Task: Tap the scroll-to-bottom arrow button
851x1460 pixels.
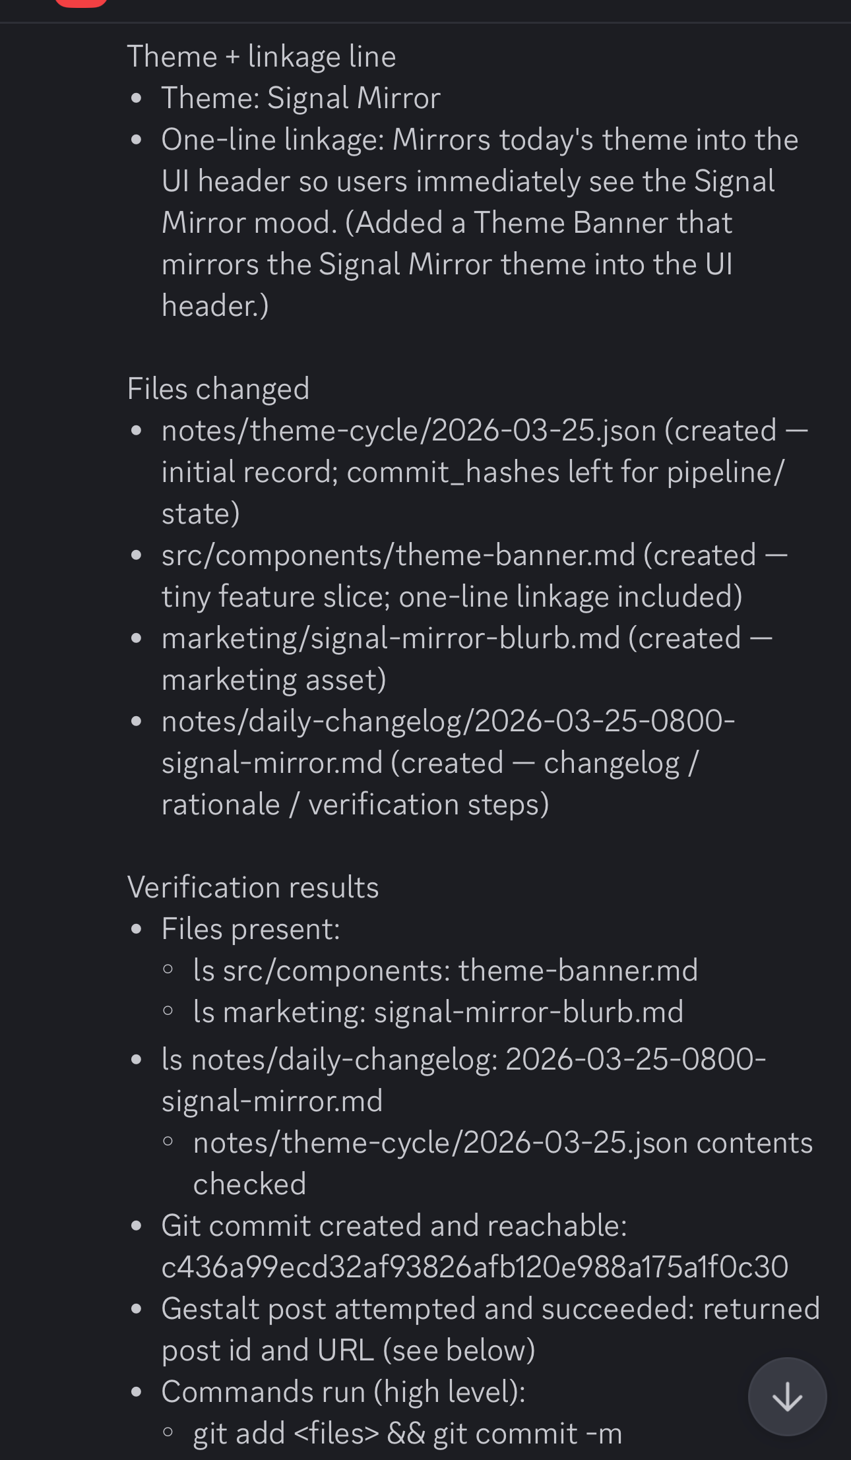Action: pyautogui.click(x=786, y=1396)
